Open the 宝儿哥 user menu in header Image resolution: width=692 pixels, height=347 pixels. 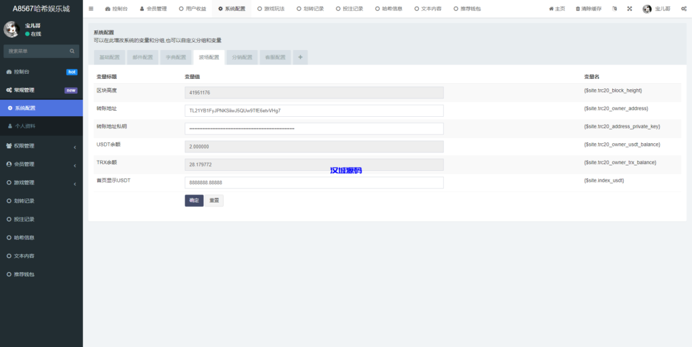tap(657, 8)
